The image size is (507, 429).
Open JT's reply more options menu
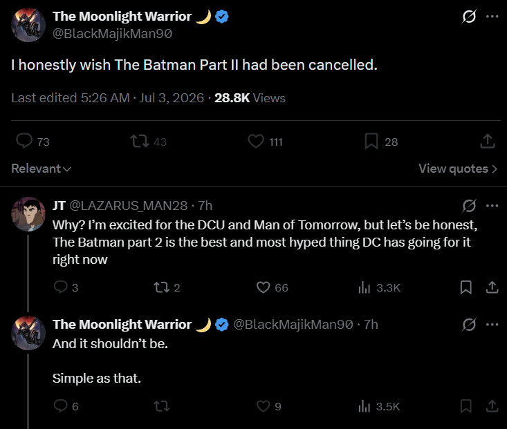tap(492, 205)
